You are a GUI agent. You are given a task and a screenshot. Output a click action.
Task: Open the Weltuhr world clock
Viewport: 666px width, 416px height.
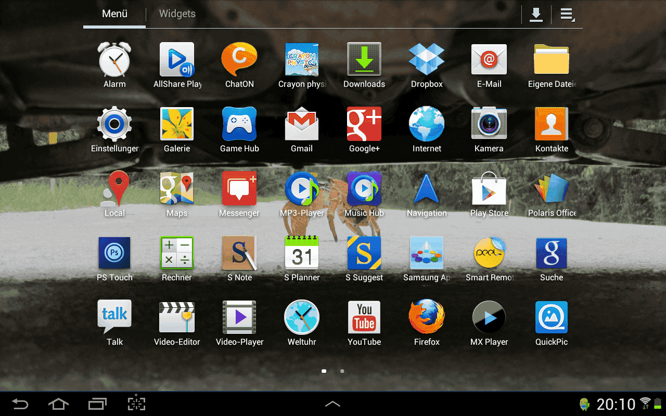pos(302,323)
